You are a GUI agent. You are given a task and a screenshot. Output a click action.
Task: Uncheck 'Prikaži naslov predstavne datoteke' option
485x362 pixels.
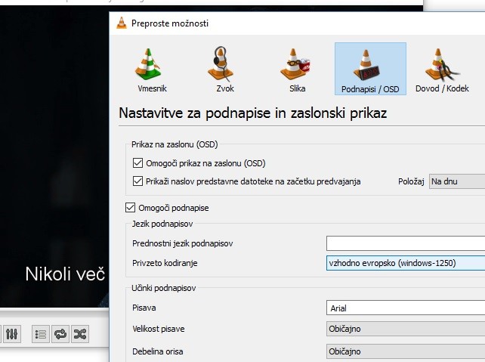137,181
